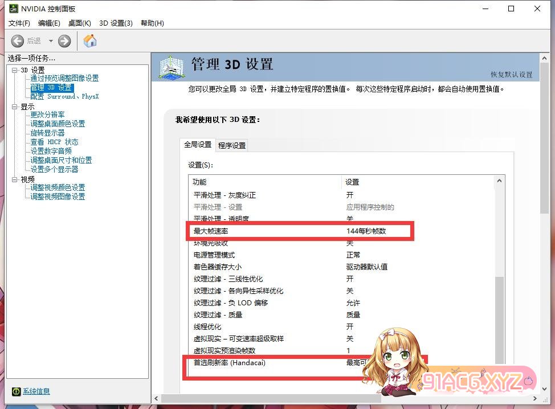The width and height of the screenshot is (555, 409).
Task: Select 更改分辨率 in the task tree
Action: (48, 114)
